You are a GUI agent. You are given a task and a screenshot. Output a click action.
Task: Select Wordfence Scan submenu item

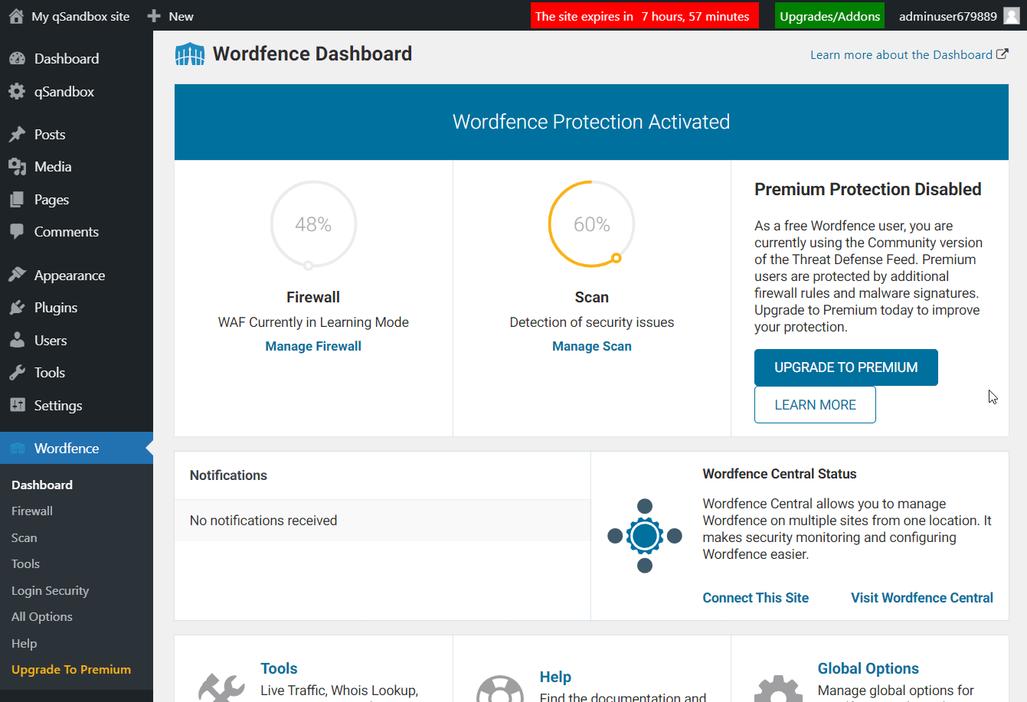click(25, 538)
